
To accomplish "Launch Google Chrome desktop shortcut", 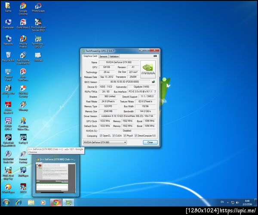I will tap(23, 9).
